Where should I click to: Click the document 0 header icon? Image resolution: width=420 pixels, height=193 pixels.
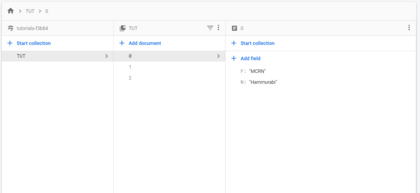234,28
